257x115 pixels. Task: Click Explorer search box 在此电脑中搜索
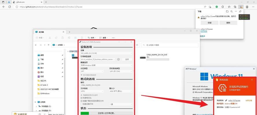click(x=170, y=45)
